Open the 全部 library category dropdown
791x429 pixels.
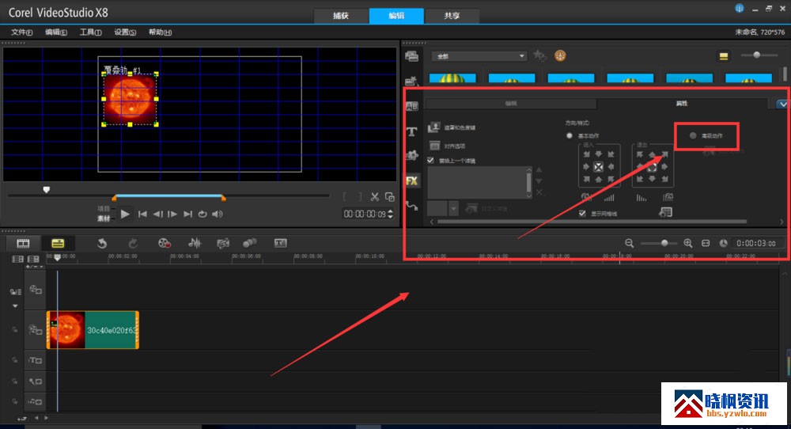pyautogui.click(x=479, y=56)
